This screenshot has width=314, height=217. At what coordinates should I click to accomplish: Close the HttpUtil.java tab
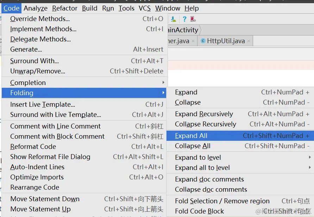249,41
